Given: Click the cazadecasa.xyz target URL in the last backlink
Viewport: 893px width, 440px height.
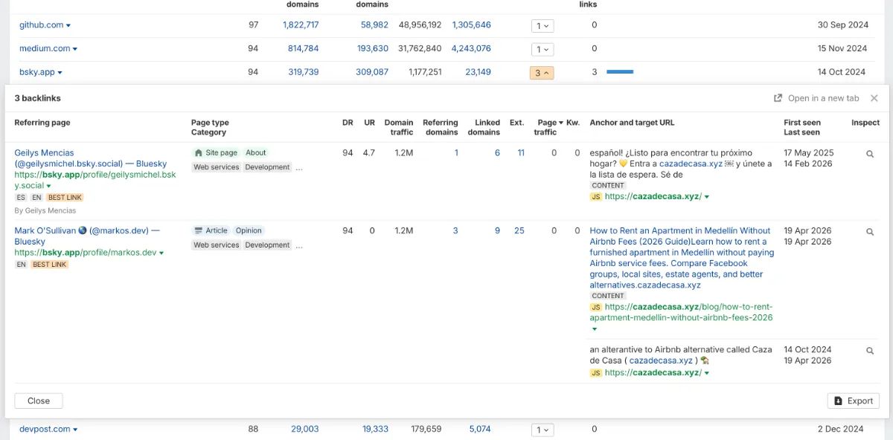Looking at the screenshot, I should [653, 373].
